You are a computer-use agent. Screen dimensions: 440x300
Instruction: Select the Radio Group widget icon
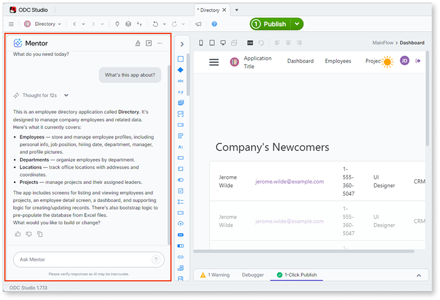click(x=181, y=202)
